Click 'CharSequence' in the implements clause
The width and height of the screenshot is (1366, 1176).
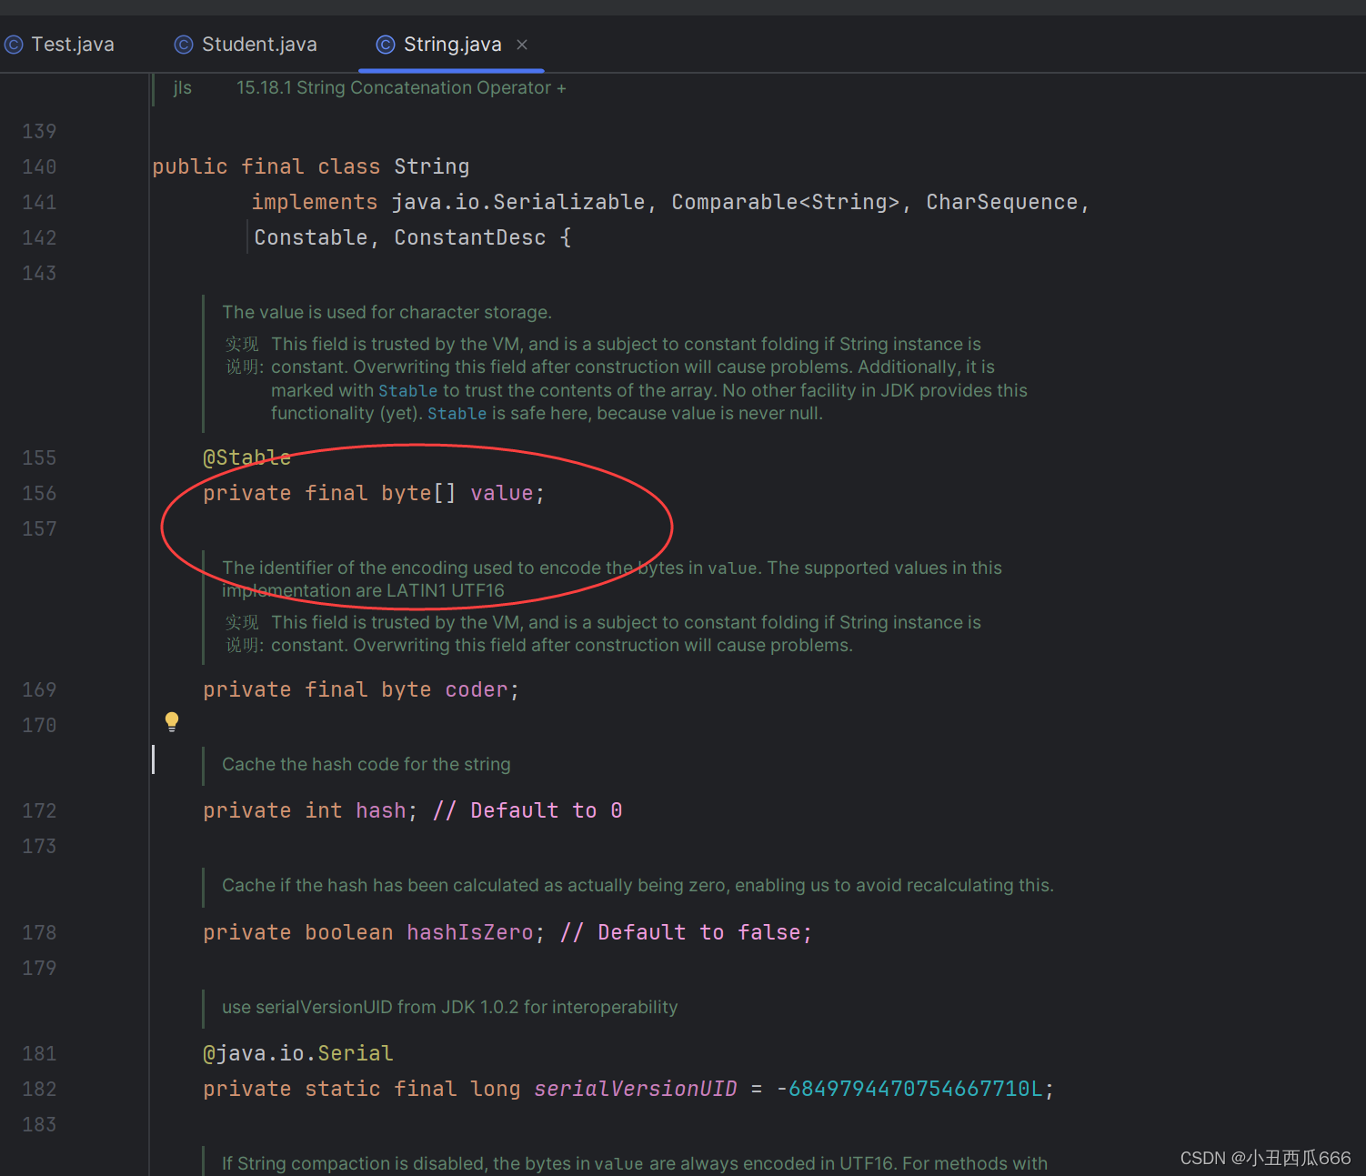point(1002,202)
